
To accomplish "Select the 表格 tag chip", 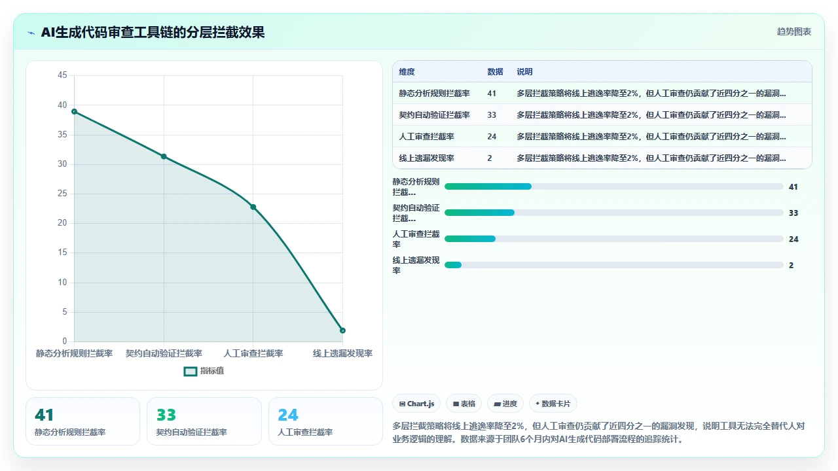I will click(464, 404).
